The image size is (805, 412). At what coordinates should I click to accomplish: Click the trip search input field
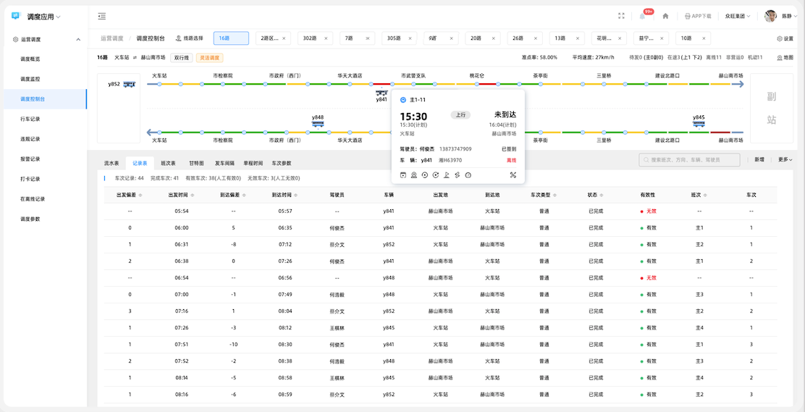693,159
